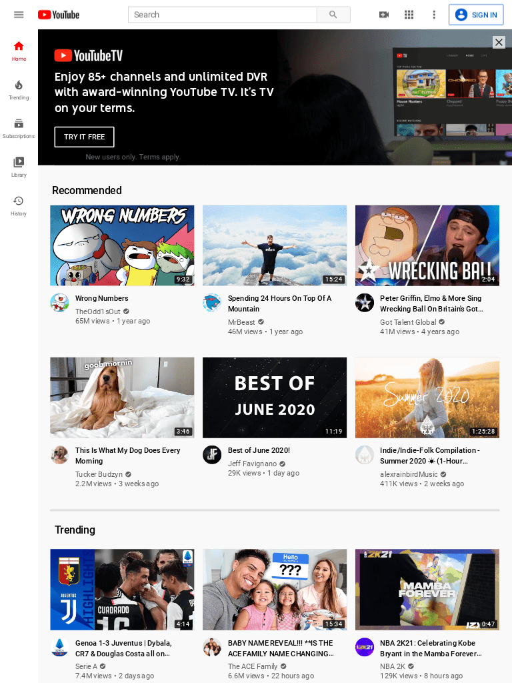Click 'Spending 24 Hours On Top Of A Mountain' title
Viewport: 512px width, 683px height.
[279, 303]
